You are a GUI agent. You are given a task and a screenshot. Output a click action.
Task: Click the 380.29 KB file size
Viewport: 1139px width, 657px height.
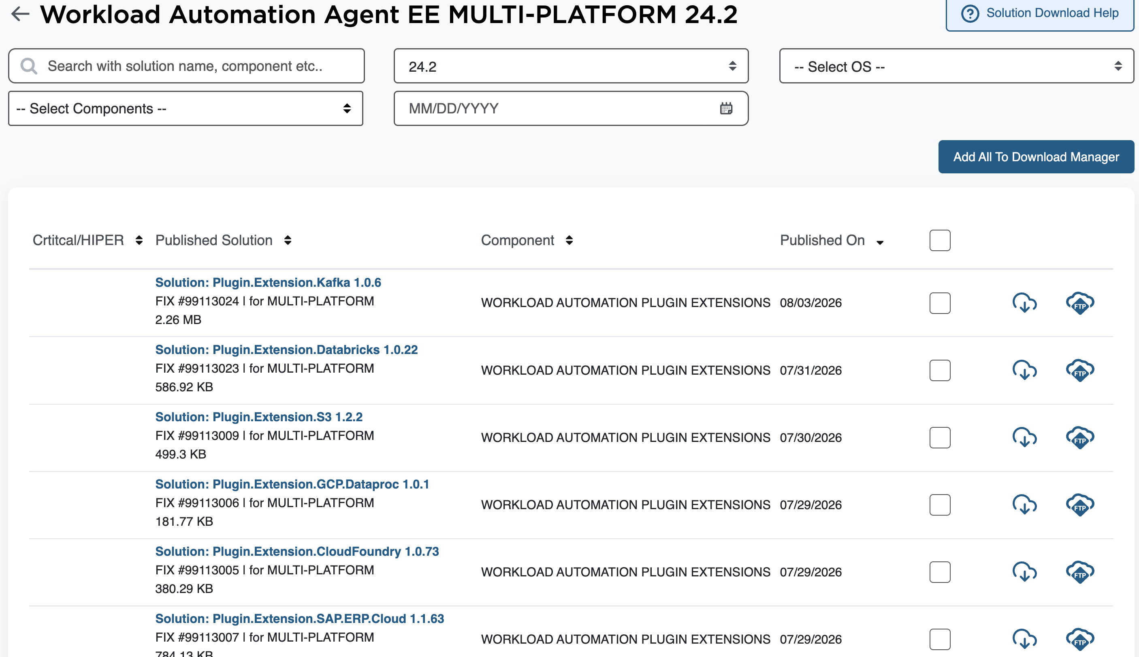coord(184,589)
